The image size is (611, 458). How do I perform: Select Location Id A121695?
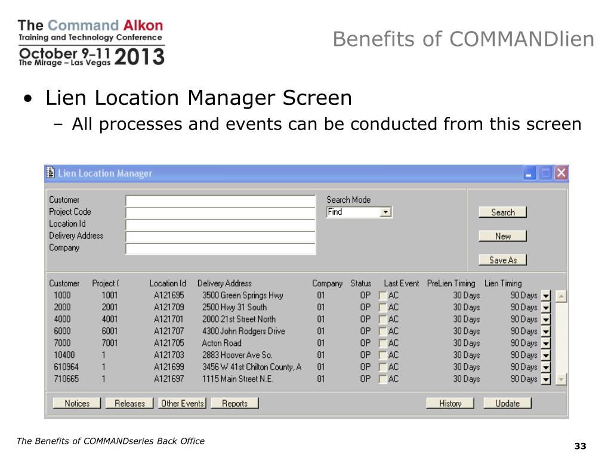pyautogui.click(x=169, y=296)
